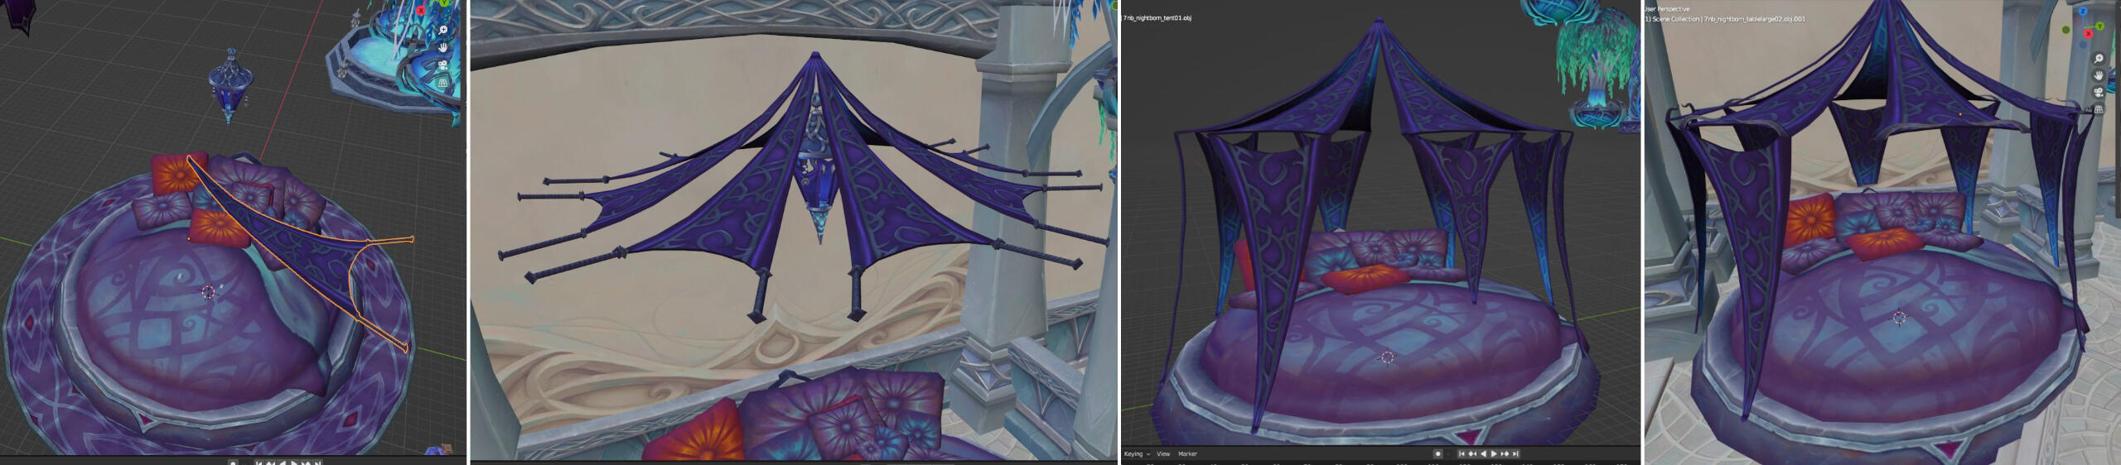Jump to the next keyframe
Screen dimensions: 2121x465
[1505, 453]
